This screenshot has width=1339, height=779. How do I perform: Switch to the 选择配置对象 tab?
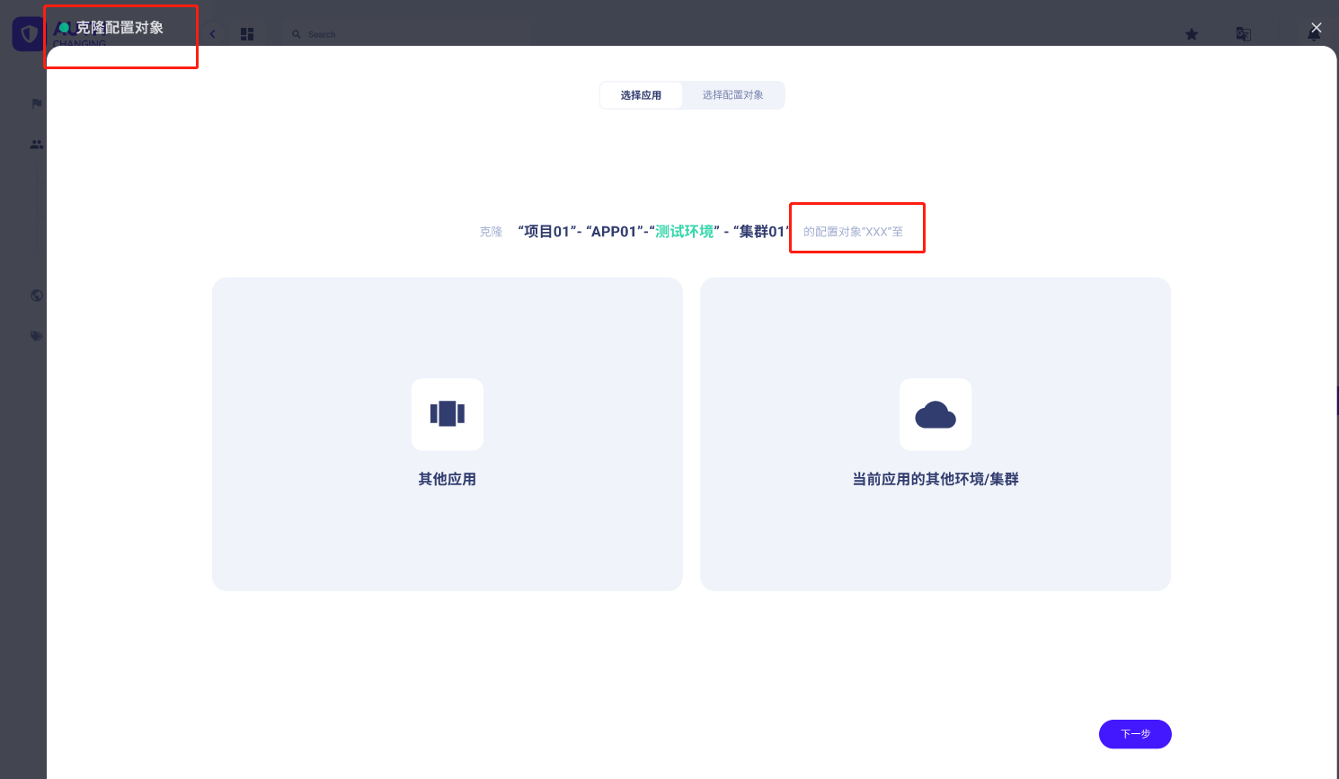pos(733,94)
